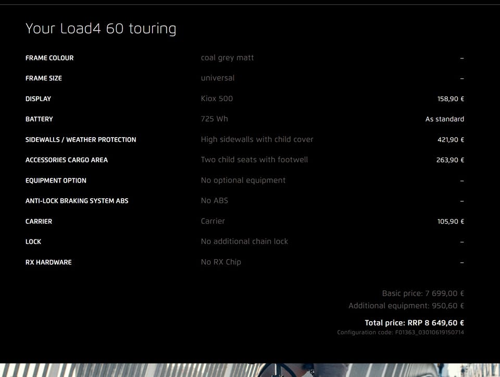Click 'Additional equipment: 950,60 €' line
Screen dimensions: 500x377
tap(406, 306)
